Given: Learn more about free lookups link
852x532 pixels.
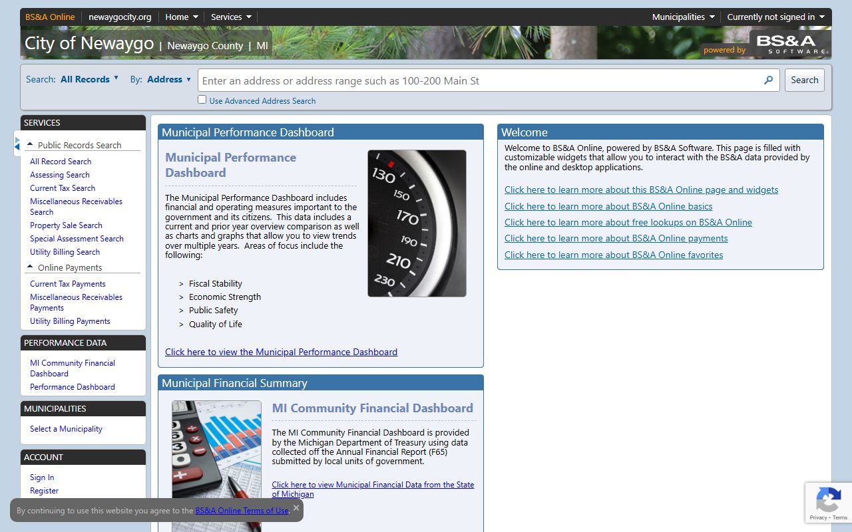Looking at the screenshot, I should (628, 222).
